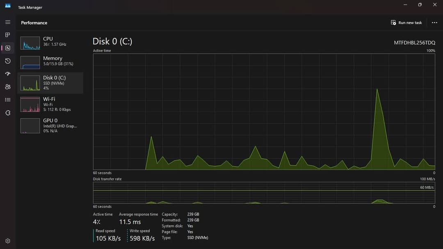Close the Task Manager window
Viewport: 443px width, 249px height.
click(x=435, y=5)
